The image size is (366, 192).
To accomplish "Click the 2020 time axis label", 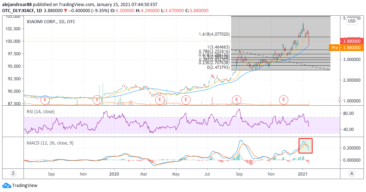I will point(114,174).
